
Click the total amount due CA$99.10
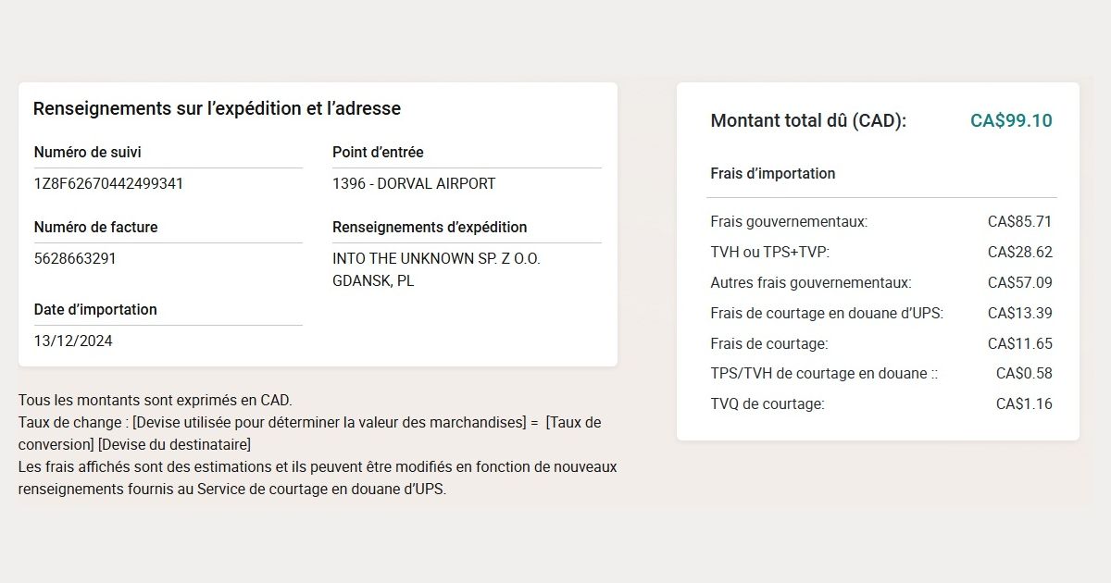click(x=1011, y=120)
